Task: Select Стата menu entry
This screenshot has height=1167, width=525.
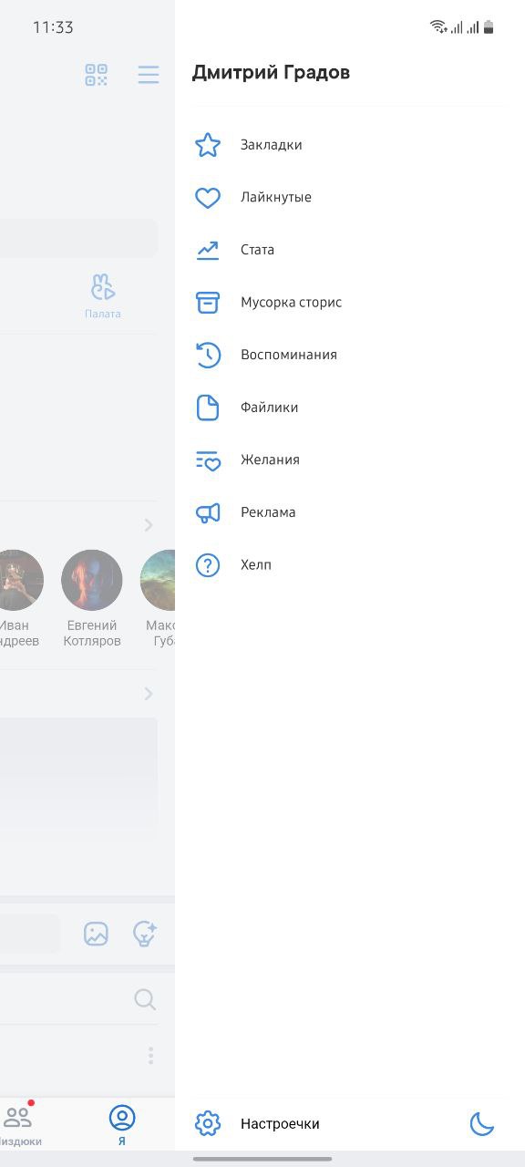Action: (x=257, y=250)
